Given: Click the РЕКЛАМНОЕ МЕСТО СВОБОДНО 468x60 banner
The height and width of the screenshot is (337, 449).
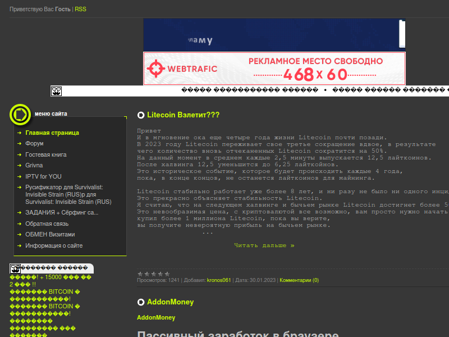Looking at the screenshot, I should pyautogui.click(x=274, y=69).
